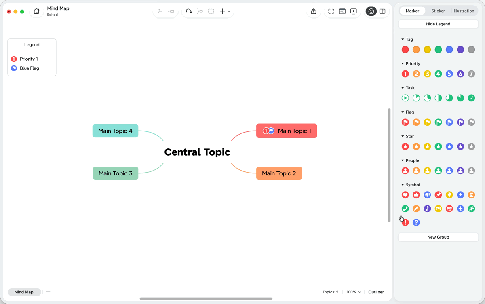Select the red Tag color marker
Image resolution: width=485 pixels, height=304 pixels.
click(405, 49)
